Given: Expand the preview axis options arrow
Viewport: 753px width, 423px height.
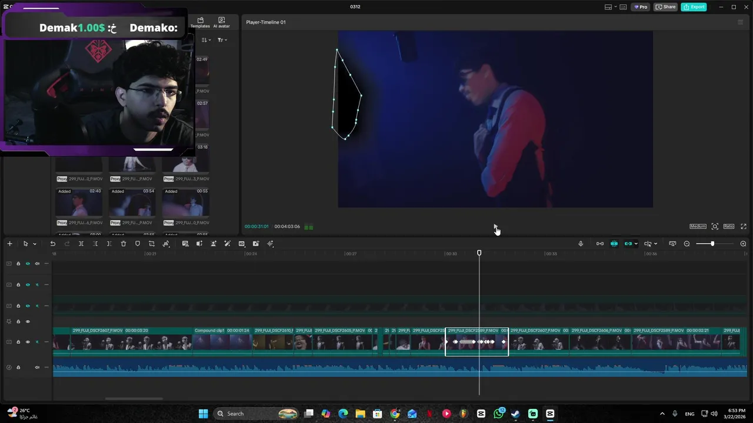Looking at the screenshot, I should (655, 244).
